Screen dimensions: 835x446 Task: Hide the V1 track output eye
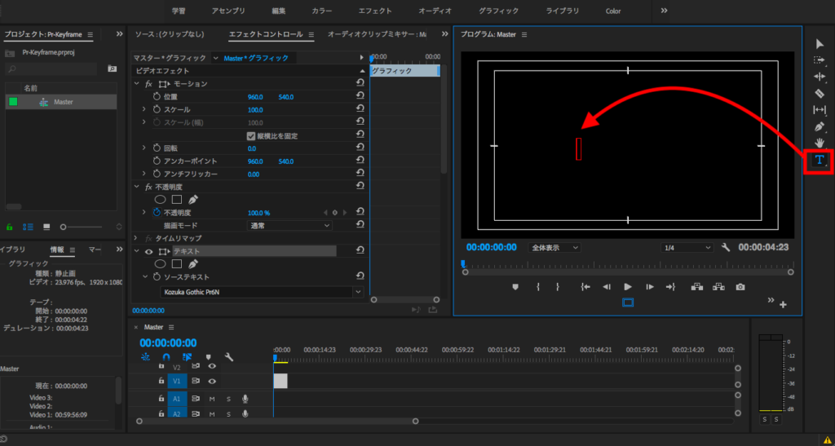212,381
